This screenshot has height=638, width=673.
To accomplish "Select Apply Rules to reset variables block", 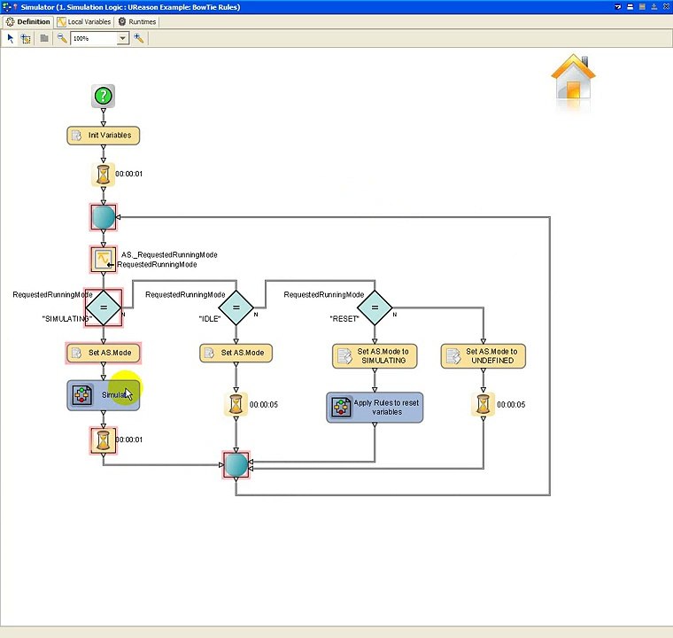I will (375, 408).
